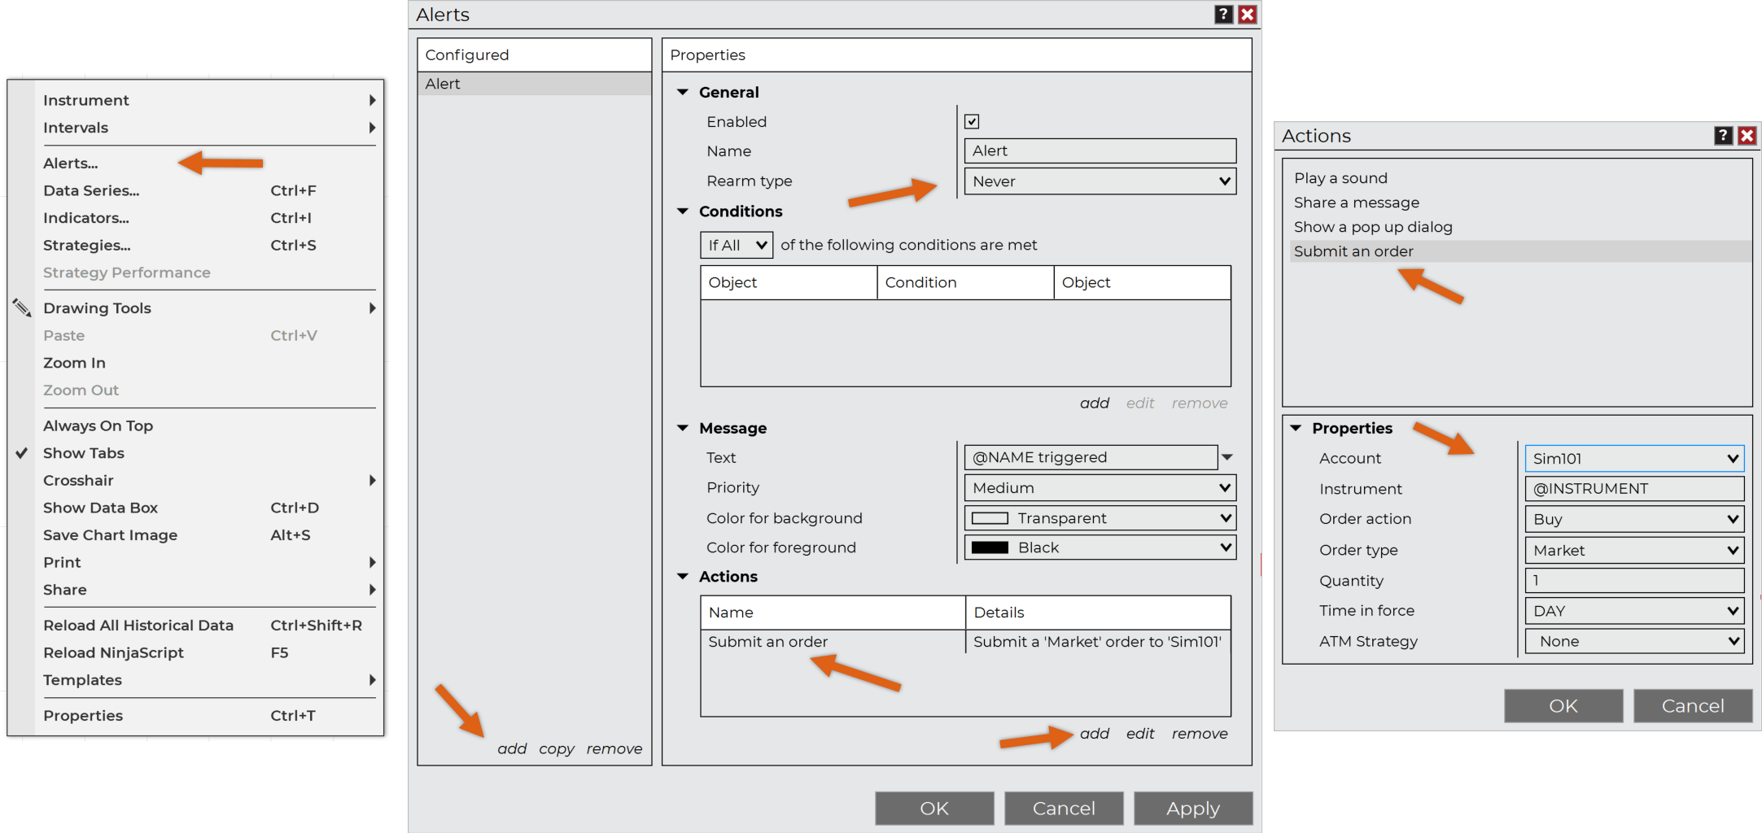
Task: Open the Color for foreground Black swatch
Action: click(x=990, y=548)
